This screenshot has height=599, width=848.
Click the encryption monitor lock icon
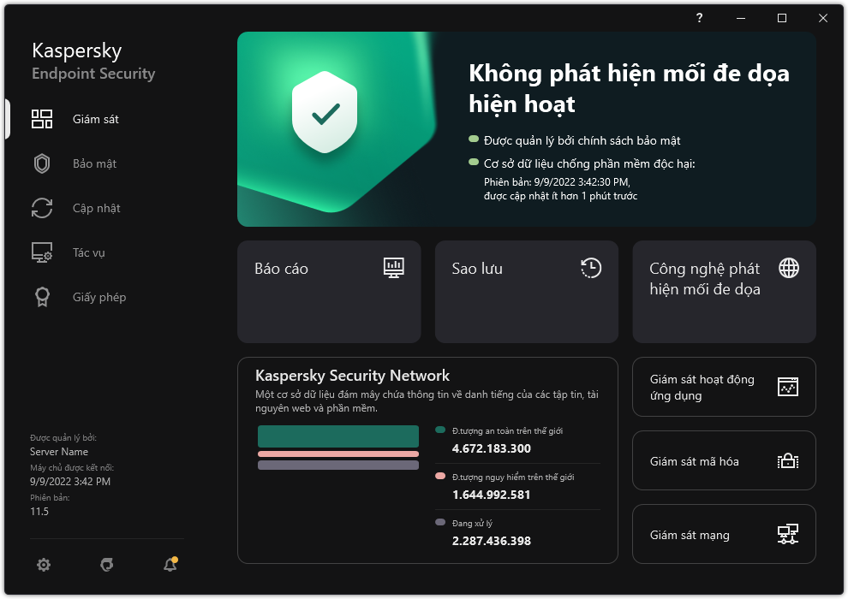[788, 461]
